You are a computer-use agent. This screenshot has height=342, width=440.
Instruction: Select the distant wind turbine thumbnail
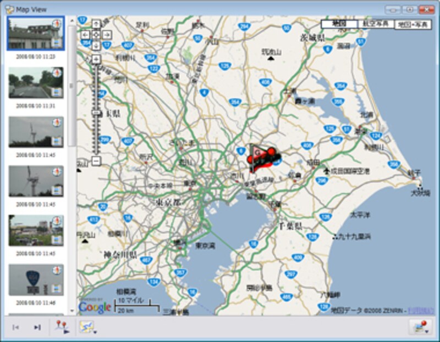[x=36, y=132]
